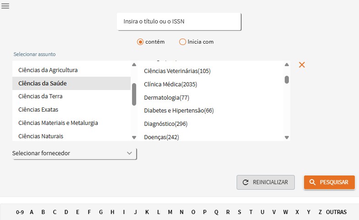Image resolution: width=359 pixels, height=220 pixels.
Task: Select the 'Inicia com' radio button
Action: (182, 42)
